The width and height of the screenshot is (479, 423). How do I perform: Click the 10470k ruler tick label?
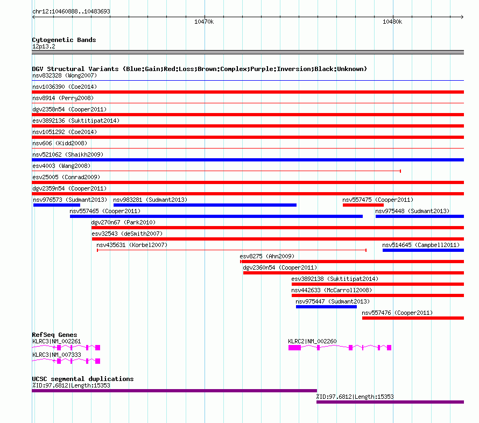click(204, 22)
